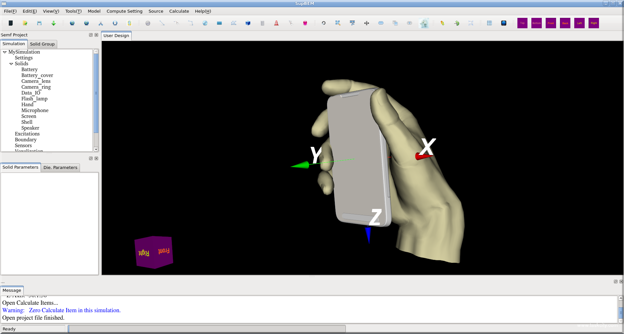Switch to the Back view

pyautogui.click(x=565, y=23)
